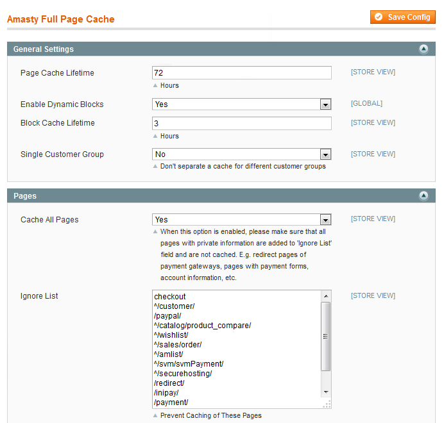Click the 'Don't separate a cache' hint text
Image resolution: width=444 pixels, height=423 pixels.
(243, 166)
